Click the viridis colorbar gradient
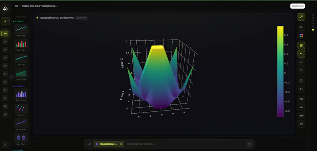The height and width of the screenshot is (151, 317). (x=280, y=72)
